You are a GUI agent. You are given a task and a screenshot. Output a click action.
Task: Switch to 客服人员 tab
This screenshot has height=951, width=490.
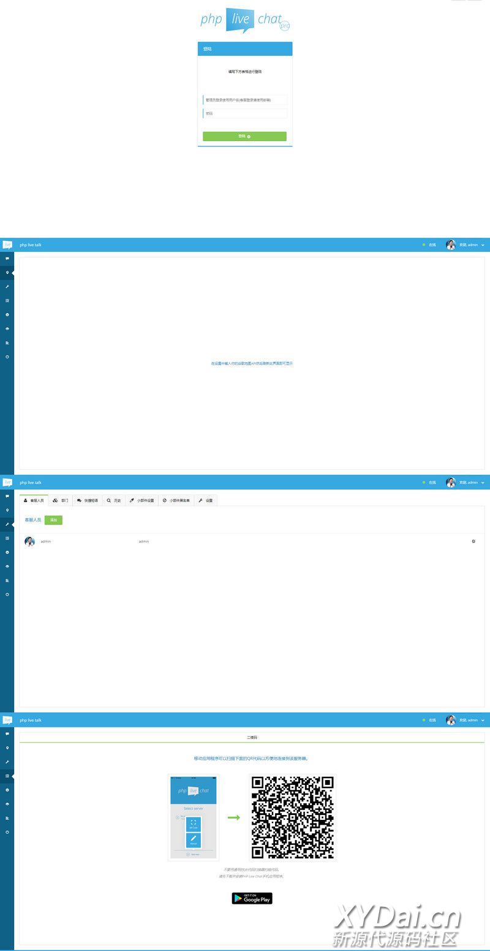(x=34, y=501)
